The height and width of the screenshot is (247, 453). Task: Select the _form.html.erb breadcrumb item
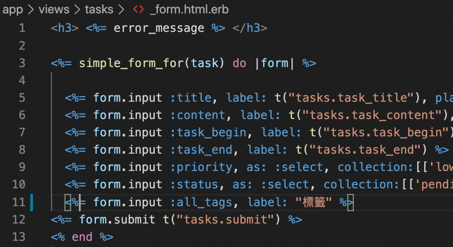click(x=189, y=10)
